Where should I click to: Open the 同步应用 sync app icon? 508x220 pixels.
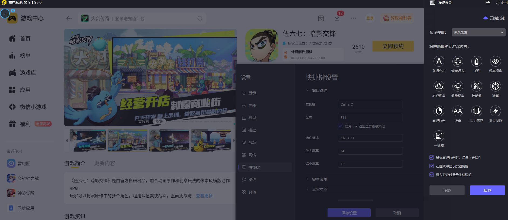[x=11, y=208]
